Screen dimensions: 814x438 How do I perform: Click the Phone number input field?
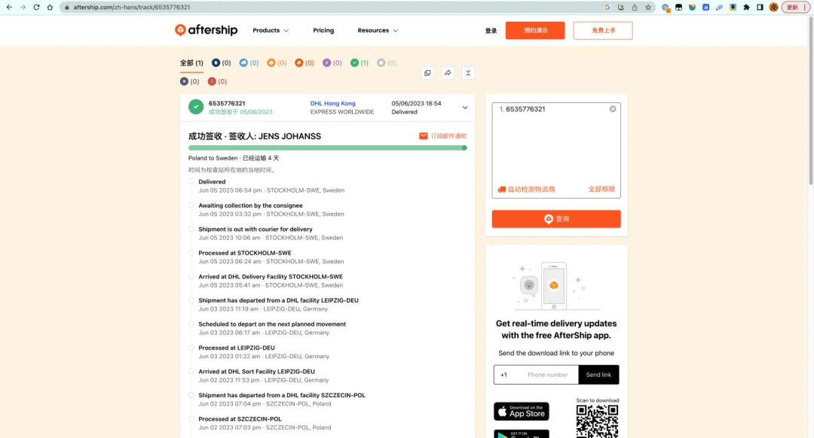click(548, 375)
